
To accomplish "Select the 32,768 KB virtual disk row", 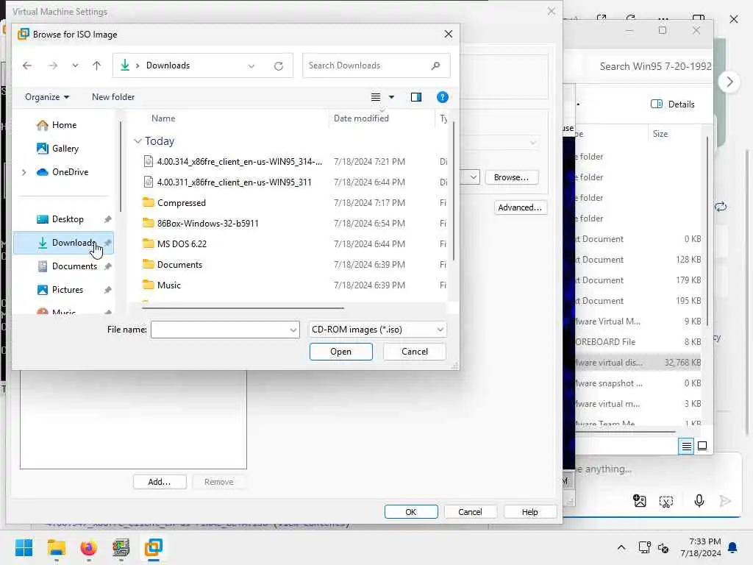I will point(639,363).
